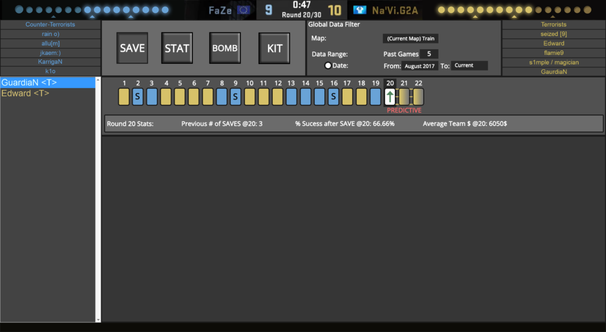Select the BOMB button

tap(225, 49)
